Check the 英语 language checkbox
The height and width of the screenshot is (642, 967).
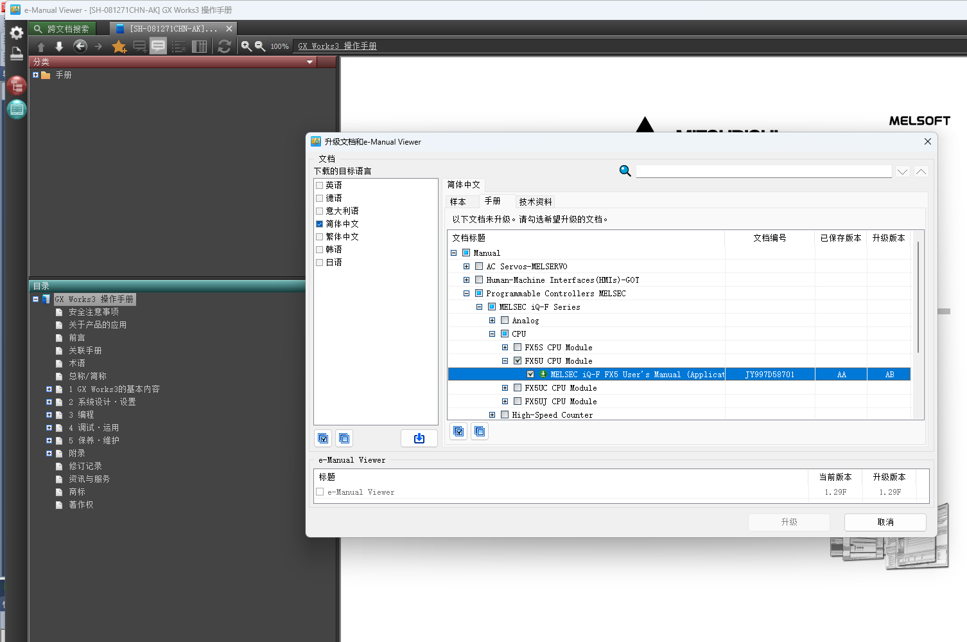(x=319, y=185)
